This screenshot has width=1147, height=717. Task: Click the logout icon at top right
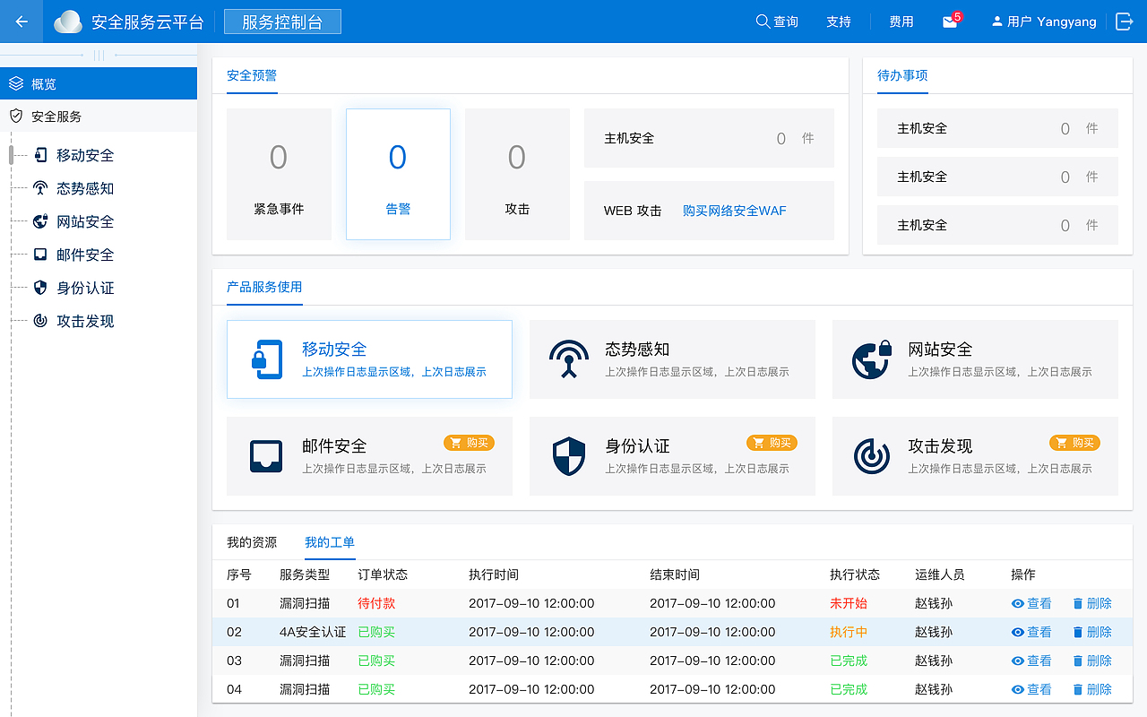click(x=1125, y=22)
